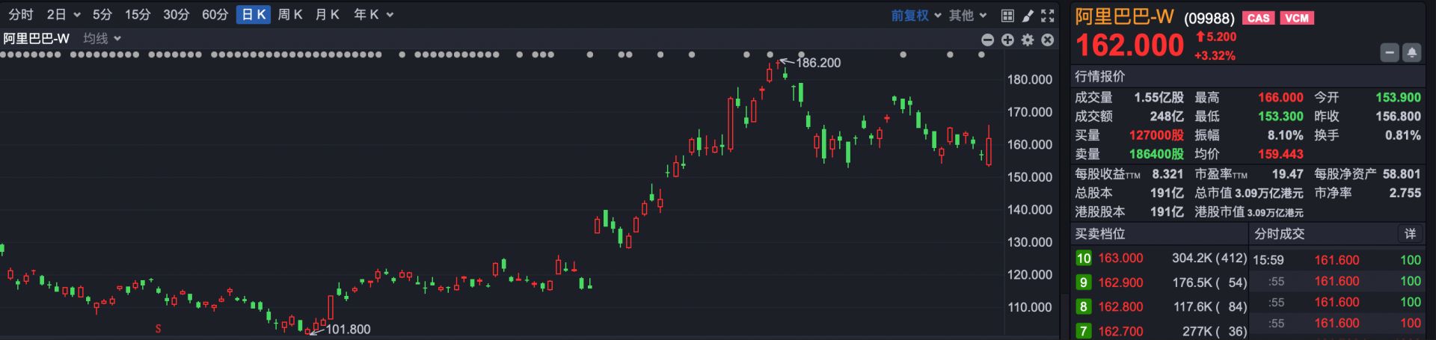Click the minus button beside the bell
Viewport: 1436px width, 340px height.
coord(1390,53)
